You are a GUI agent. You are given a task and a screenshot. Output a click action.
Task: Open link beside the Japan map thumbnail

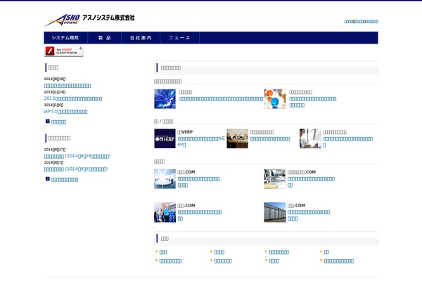point(222,99)
